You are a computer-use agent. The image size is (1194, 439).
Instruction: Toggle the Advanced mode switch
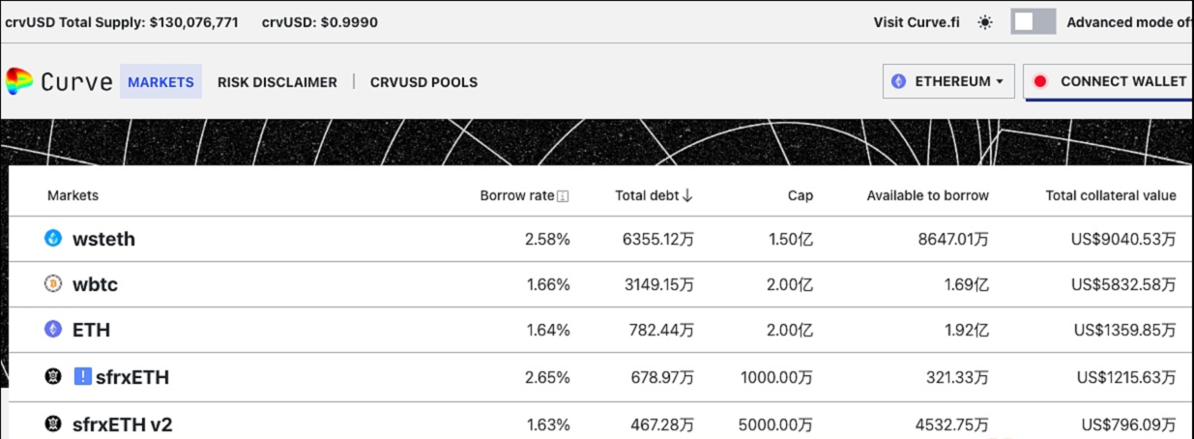click(1034, 22)
